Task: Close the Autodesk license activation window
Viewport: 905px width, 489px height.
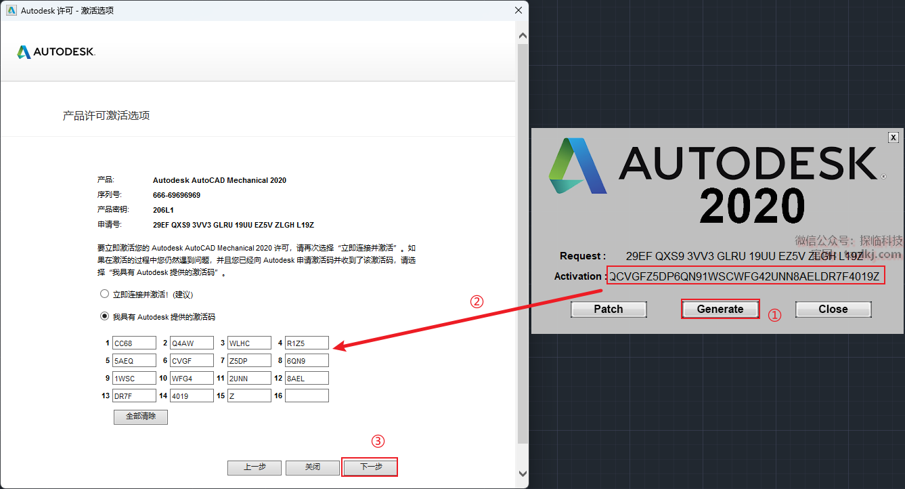Action: click(518, 10)
